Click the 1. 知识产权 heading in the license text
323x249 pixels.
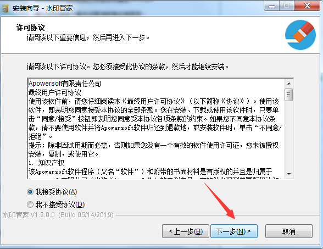pos(46,163)
